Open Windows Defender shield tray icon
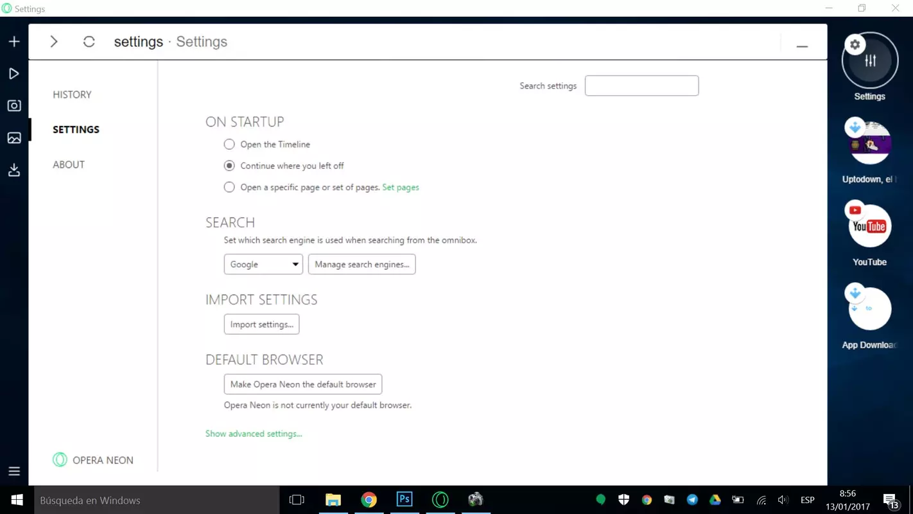This screenshot has width=913, height=514. pos(623,500)
